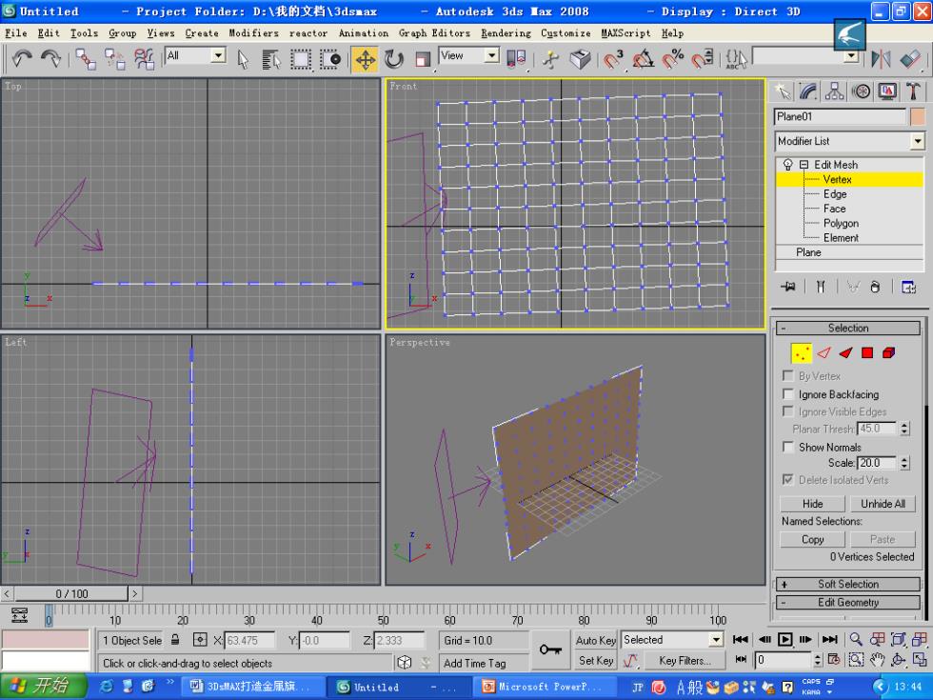Activate the Select and Link tool
The height and width of the screenshot is (700, 933).
[x=86, y=58]
